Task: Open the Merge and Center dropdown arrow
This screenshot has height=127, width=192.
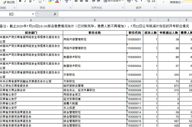Action: pyautogui.click(x=122, y=1)
